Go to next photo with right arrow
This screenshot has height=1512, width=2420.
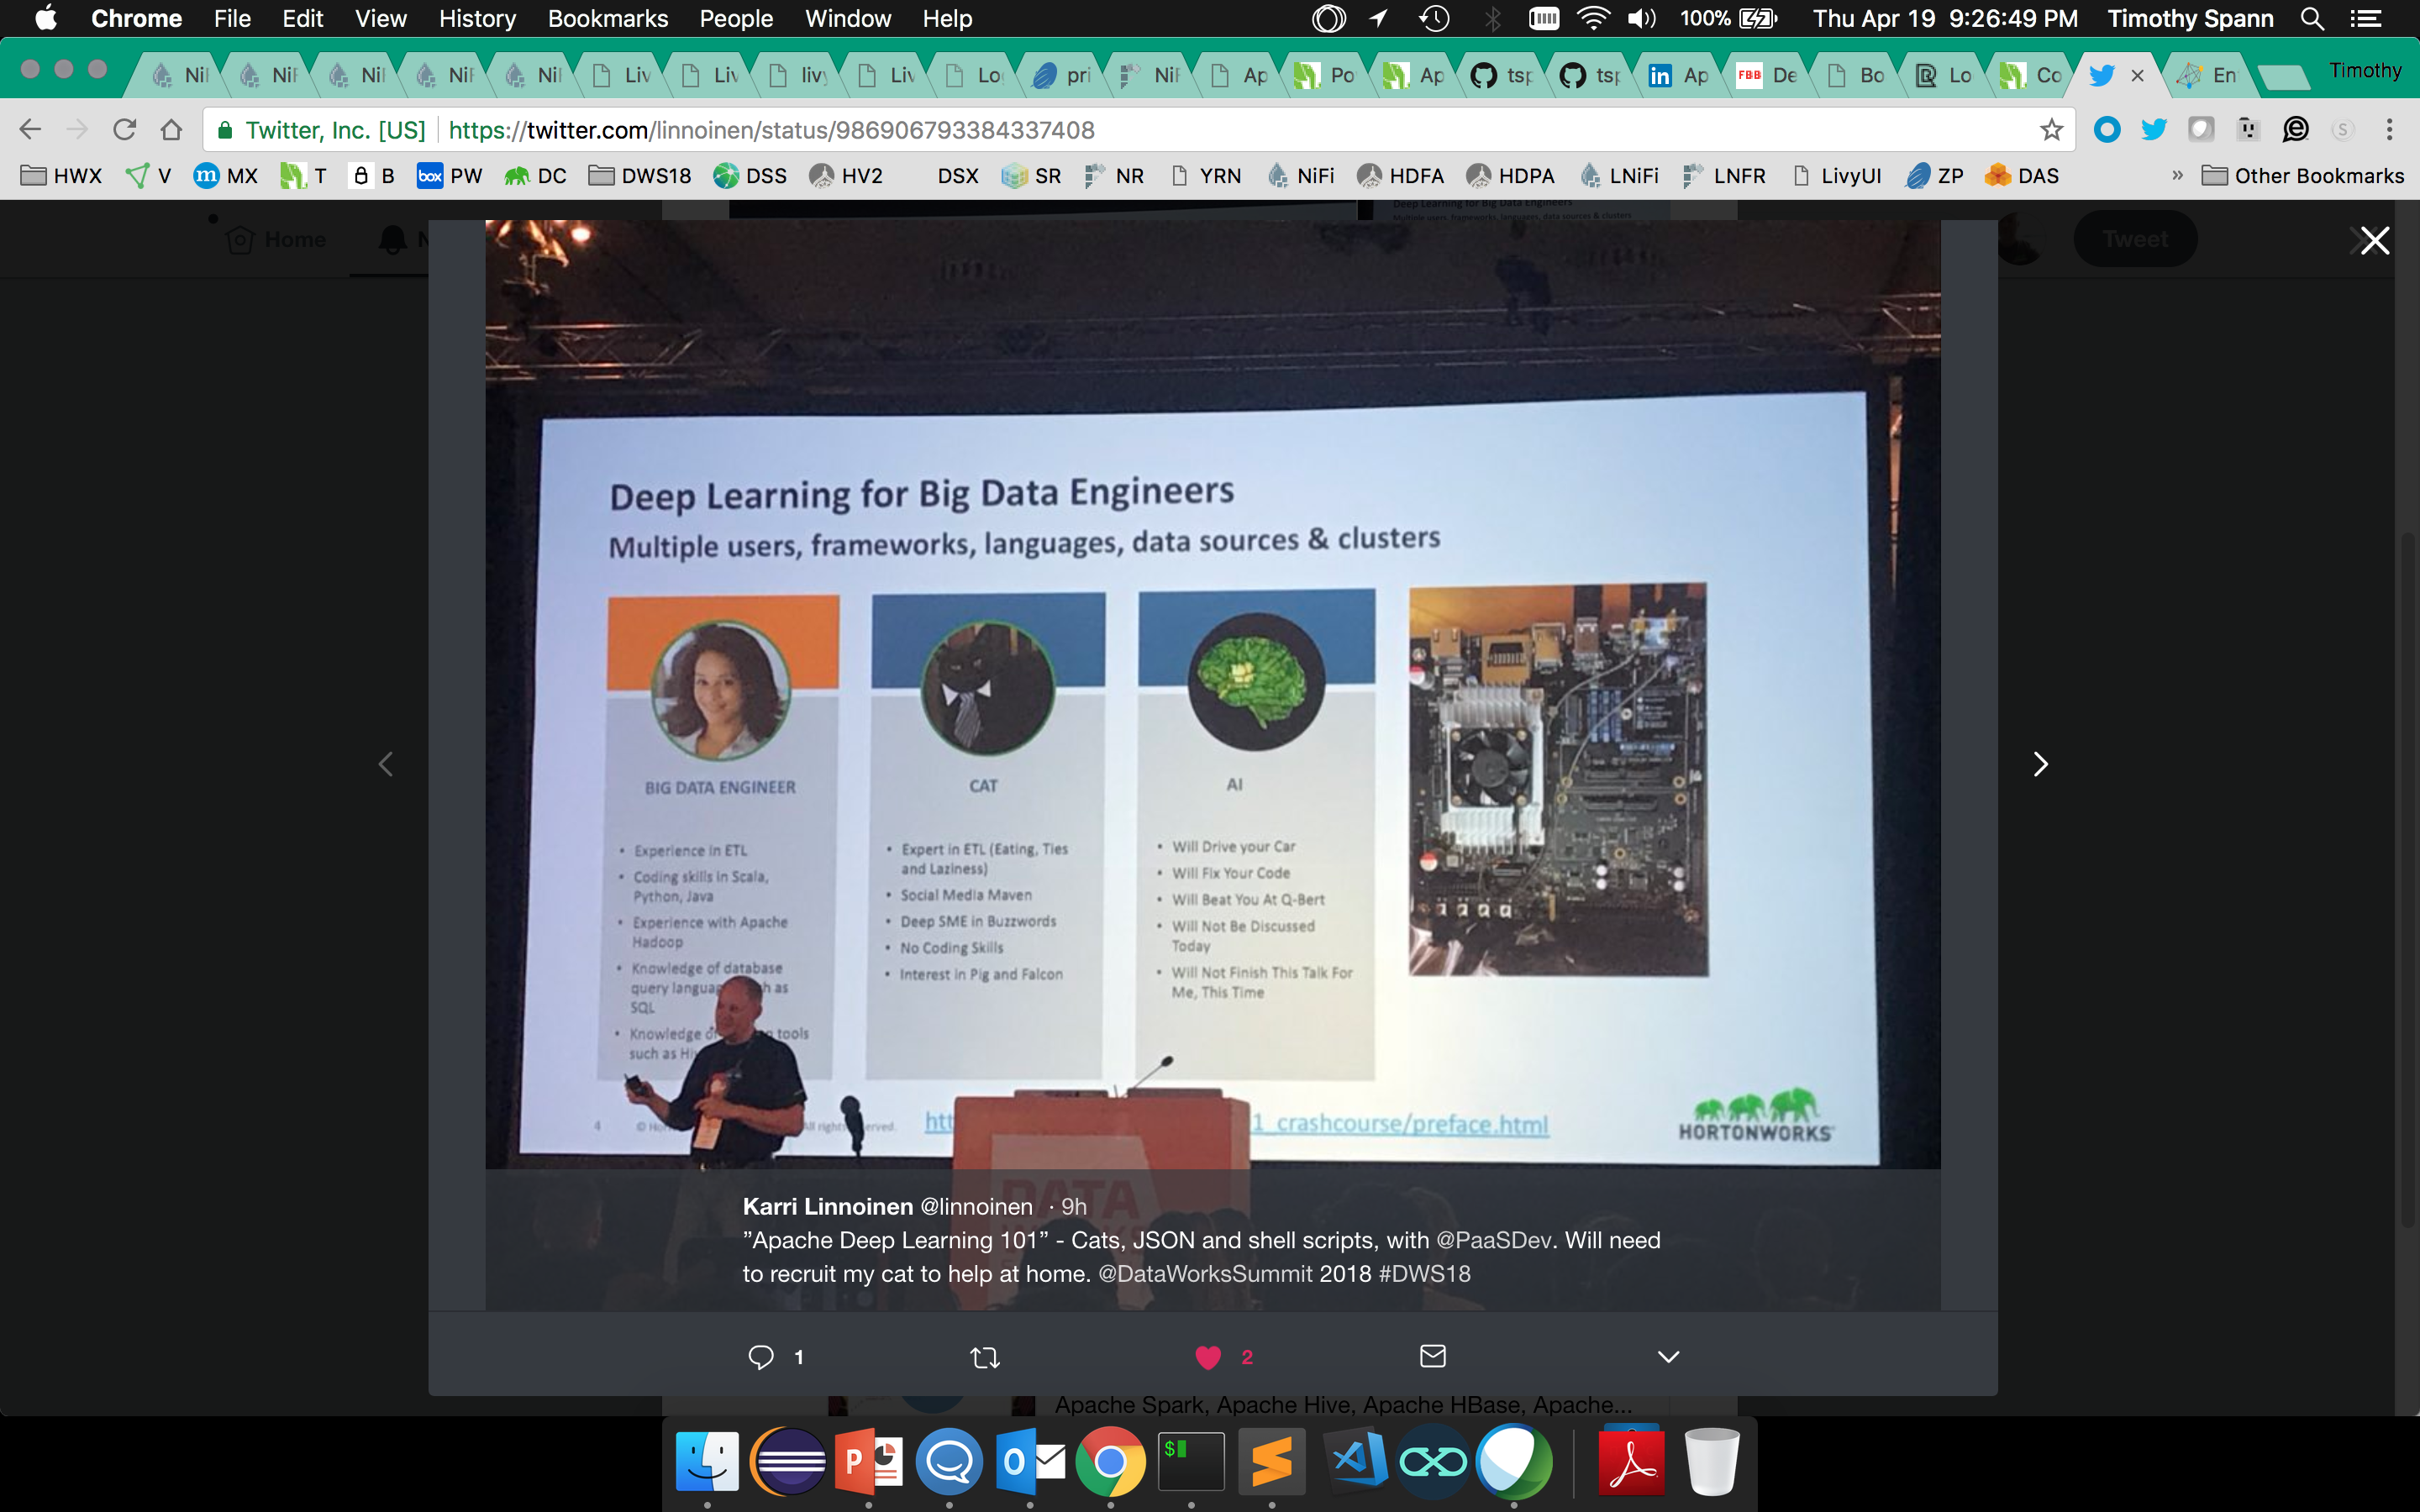[2040, 764]
